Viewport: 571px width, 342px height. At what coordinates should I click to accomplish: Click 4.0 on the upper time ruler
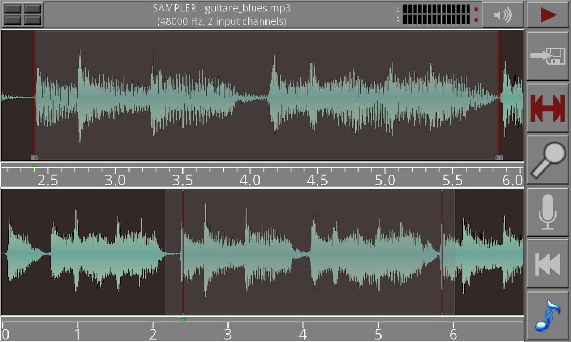tap(250, 180)
